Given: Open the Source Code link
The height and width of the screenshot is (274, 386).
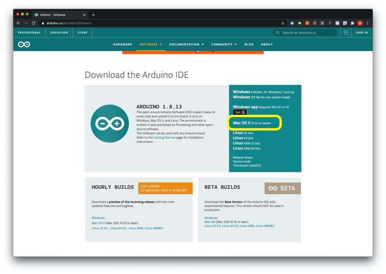Looking at the screenshot, I should pyautogui.click(x=242, y=161).
